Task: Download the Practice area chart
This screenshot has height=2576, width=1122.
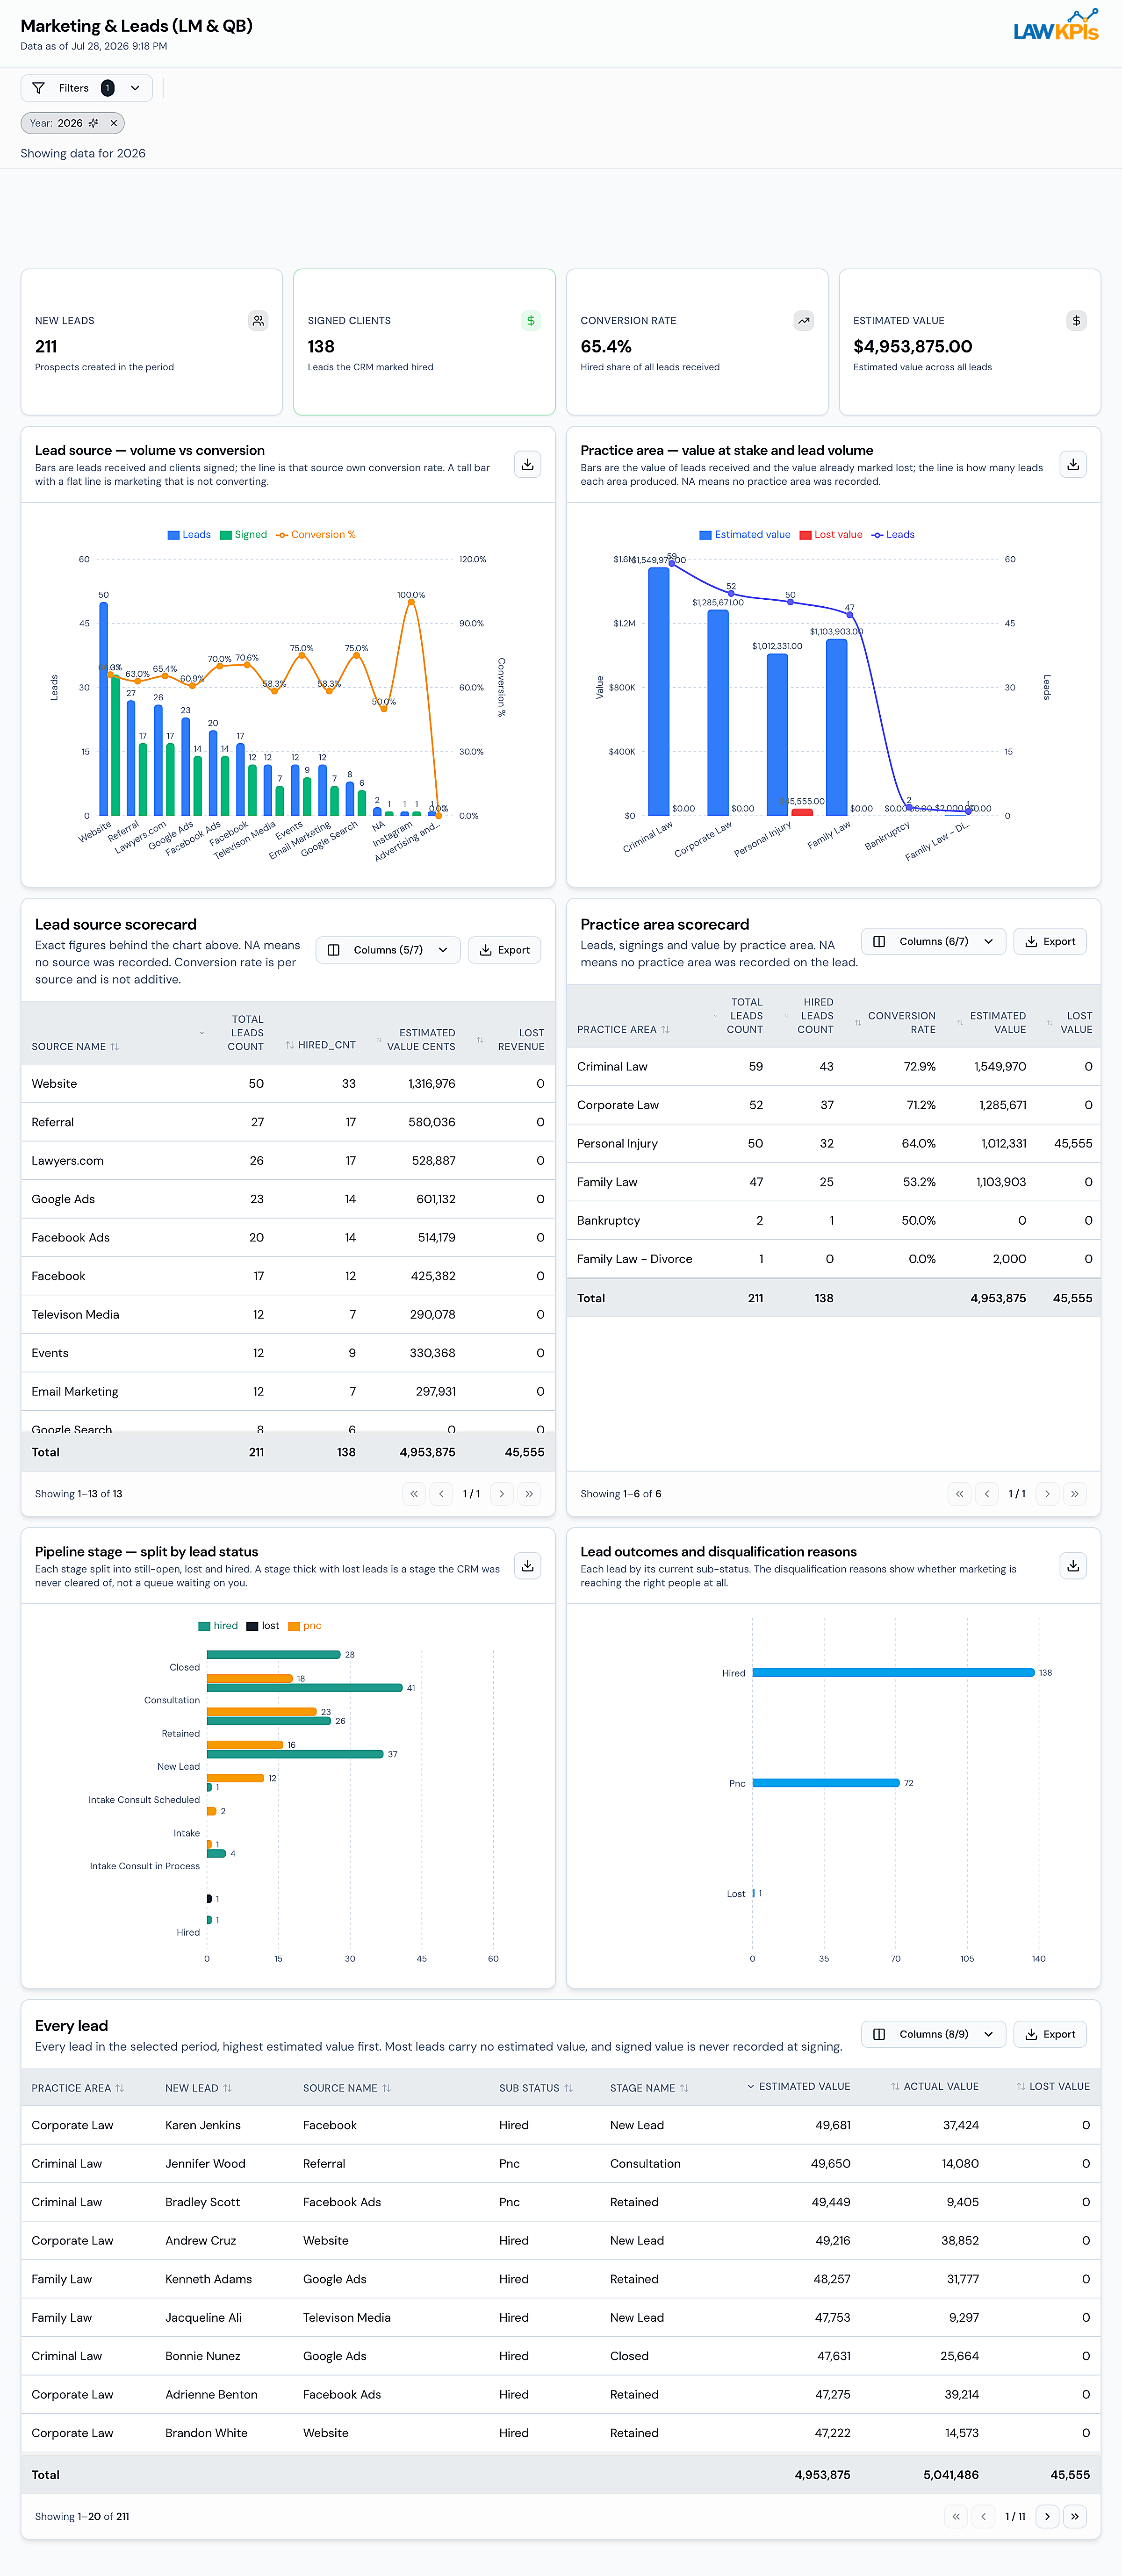Action: (1073, 464)
